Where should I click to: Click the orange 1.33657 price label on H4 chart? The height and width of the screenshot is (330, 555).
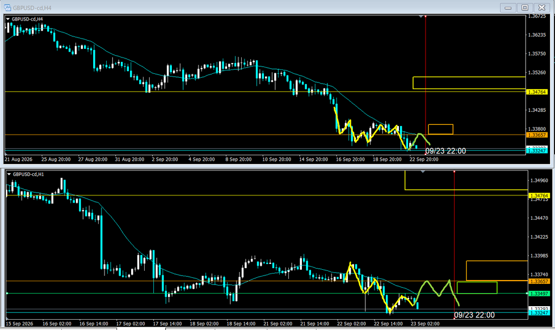tap(537, 135)
